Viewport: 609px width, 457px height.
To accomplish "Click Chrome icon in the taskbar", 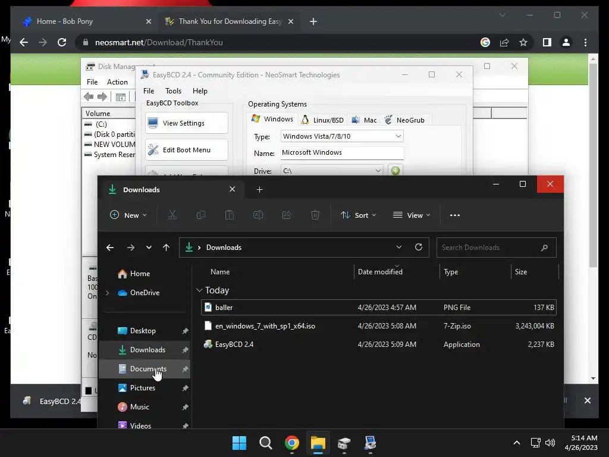I will point(291,443).
